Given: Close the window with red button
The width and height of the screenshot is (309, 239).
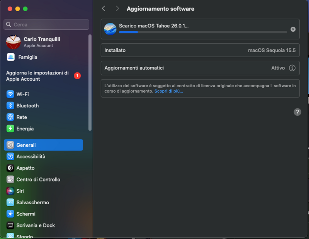Looking at the screenshot, I should [x=10, y=9].
